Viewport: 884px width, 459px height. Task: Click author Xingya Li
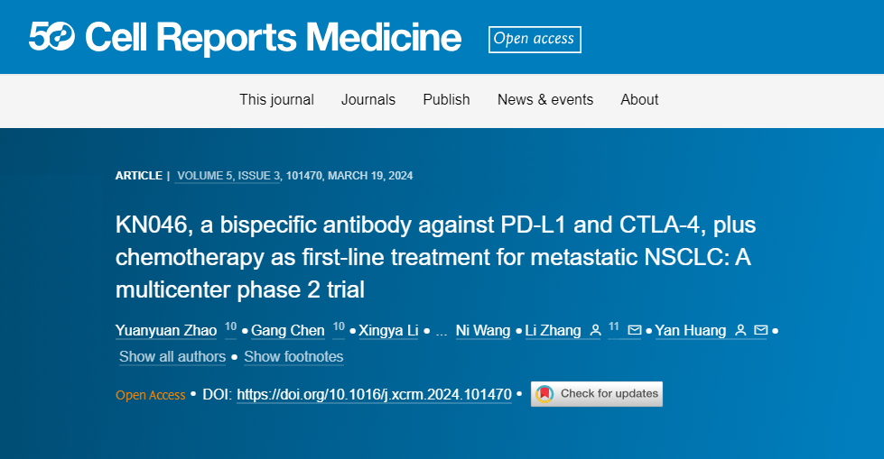tap(388, 331)
